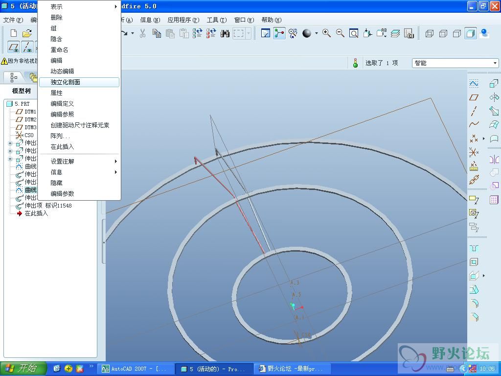
Task: Toggle datum planes display
Action: coord(14,47)
